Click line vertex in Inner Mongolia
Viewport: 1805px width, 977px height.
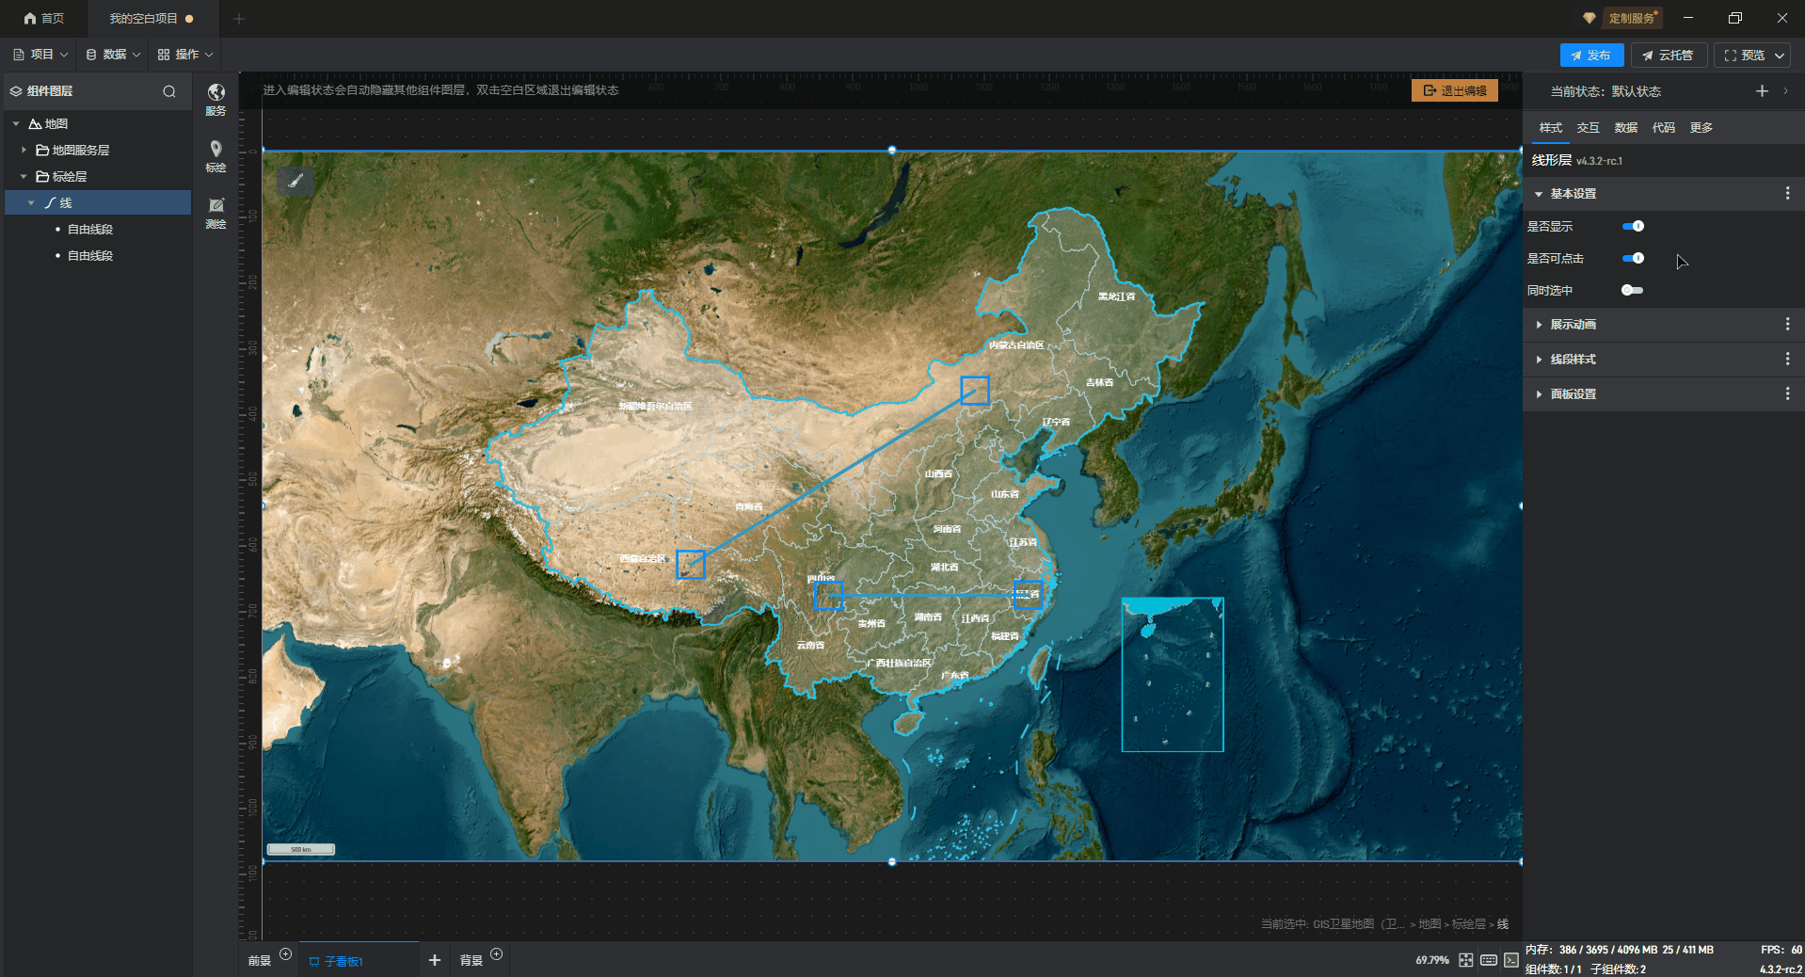pos(975,391)
